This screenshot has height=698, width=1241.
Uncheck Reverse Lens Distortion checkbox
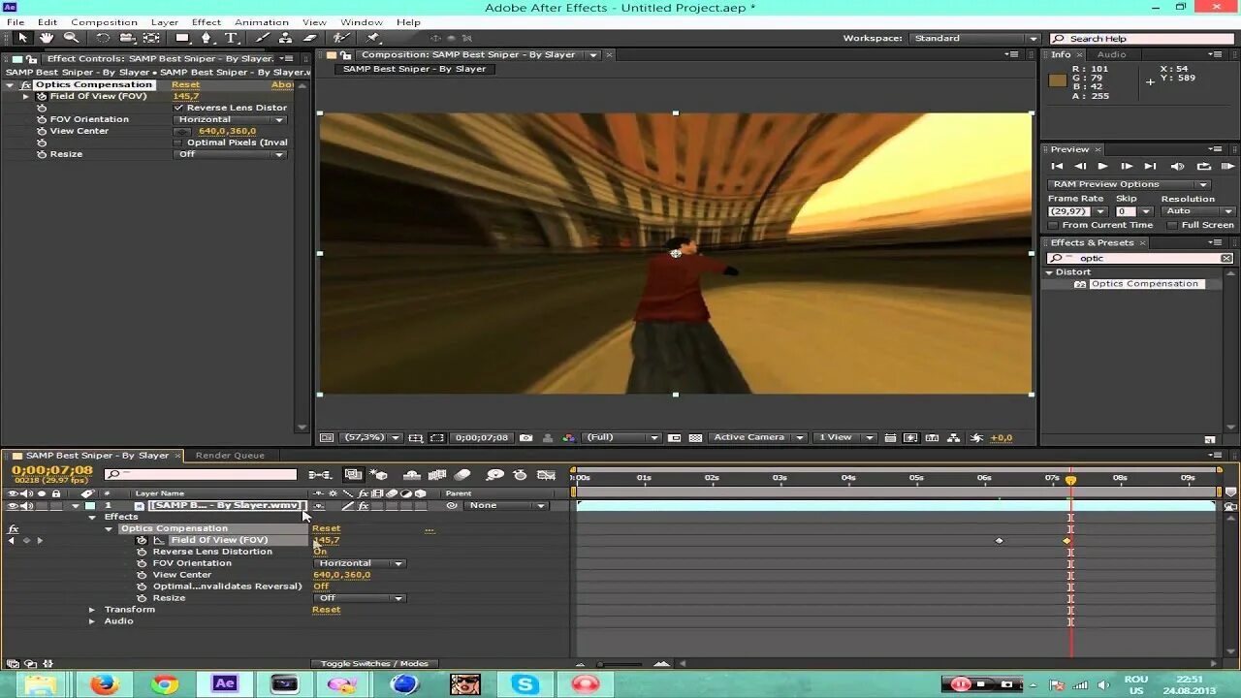[177, 108]
